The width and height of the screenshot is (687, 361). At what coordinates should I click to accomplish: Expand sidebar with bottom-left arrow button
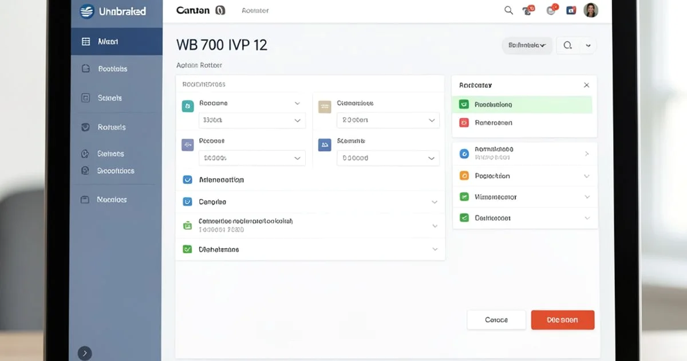[x=84, y=353]
